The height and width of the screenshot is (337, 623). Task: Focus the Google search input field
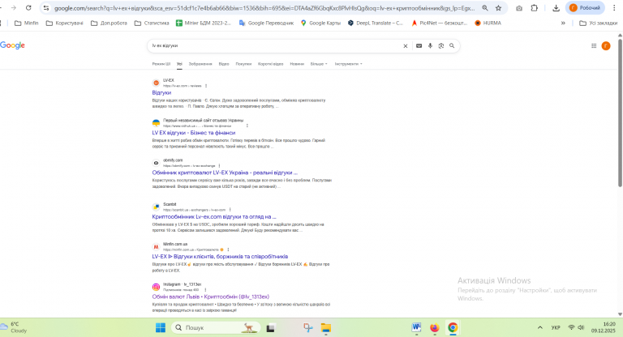(274, 46)
